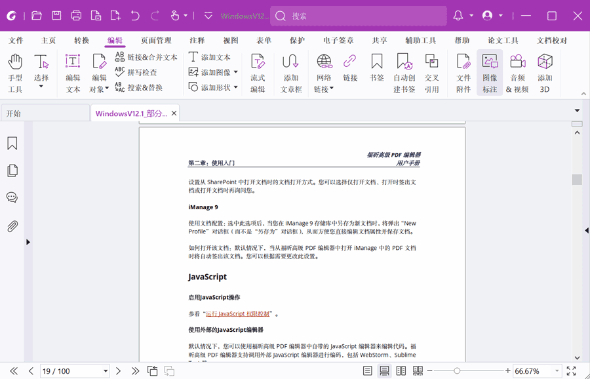Zoom out with the minus button
The image size is (590, 379).
tap(429, 371)
